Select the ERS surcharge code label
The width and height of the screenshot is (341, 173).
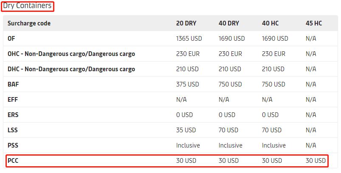13,115
